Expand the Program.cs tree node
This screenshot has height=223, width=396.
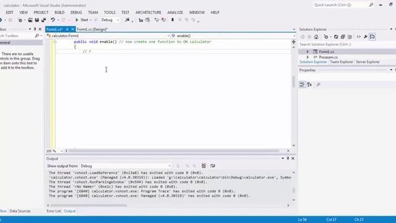[308, 58]
